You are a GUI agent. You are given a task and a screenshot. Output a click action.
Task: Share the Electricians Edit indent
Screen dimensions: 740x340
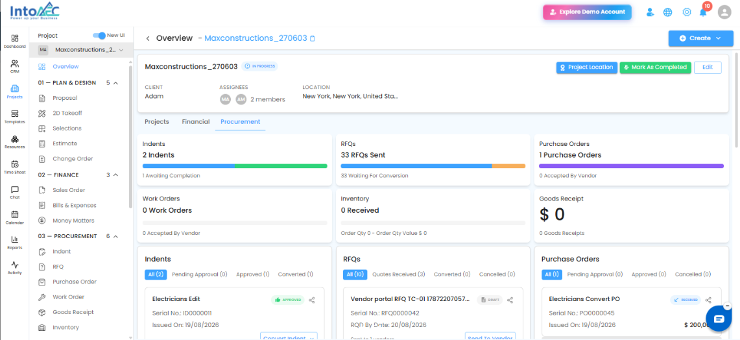coord(311,300)
